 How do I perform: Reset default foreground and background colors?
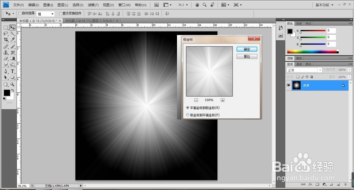click(4, 99)
